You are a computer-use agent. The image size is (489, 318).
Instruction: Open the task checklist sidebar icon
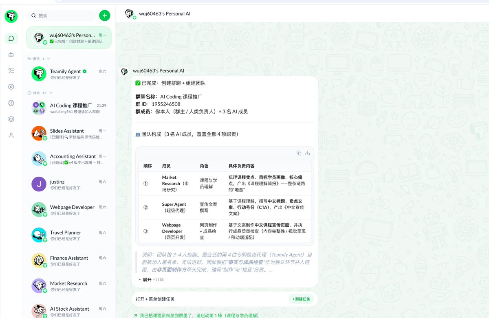point(11,70)
